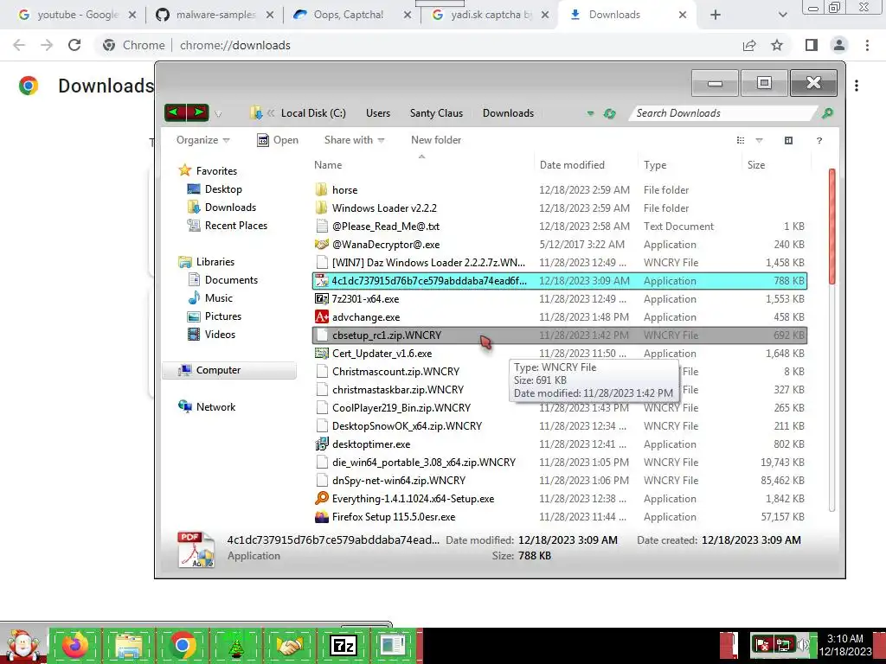Select Computer in navigation pane
This screenshot has height=664, width=886.
pos(228,370)
